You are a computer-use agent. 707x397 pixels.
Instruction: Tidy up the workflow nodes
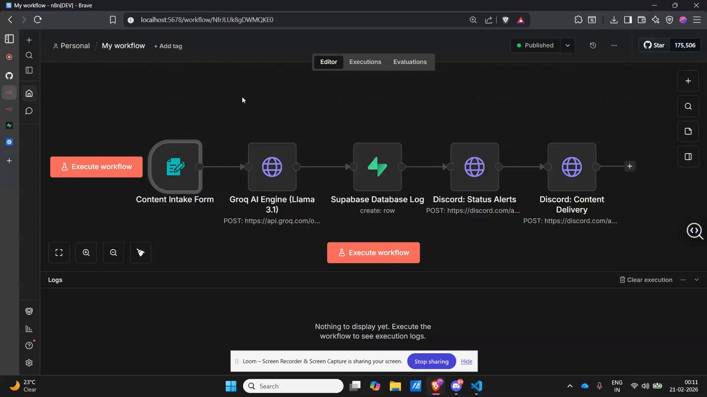[x=141, y=253]
